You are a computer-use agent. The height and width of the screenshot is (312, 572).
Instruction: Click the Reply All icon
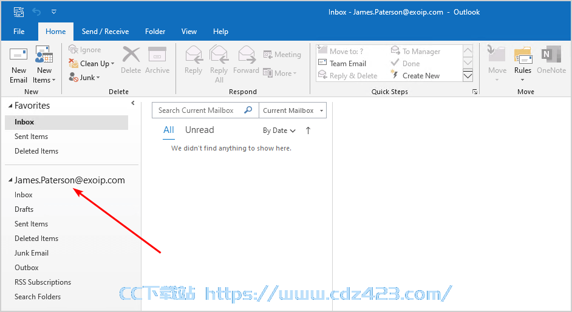(219, 55)
